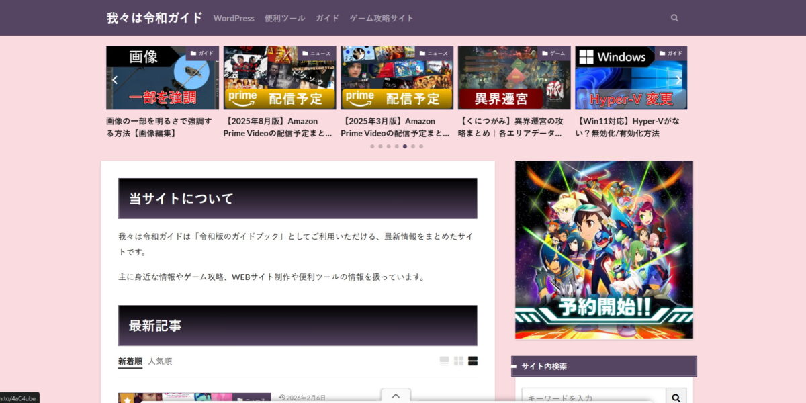
Task: Select the first carousel pagination dot
Action: [372, 146]
